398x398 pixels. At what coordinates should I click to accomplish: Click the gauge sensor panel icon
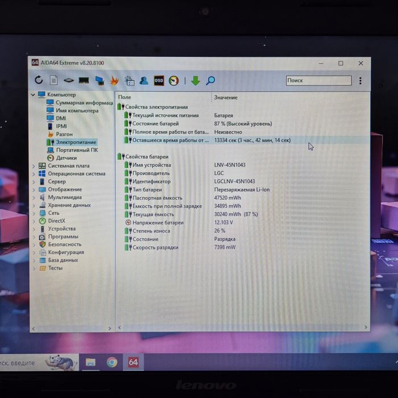coord(174,81)
